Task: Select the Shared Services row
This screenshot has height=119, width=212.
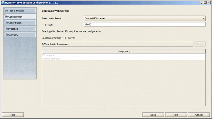Action: click(x=124, y=59)
